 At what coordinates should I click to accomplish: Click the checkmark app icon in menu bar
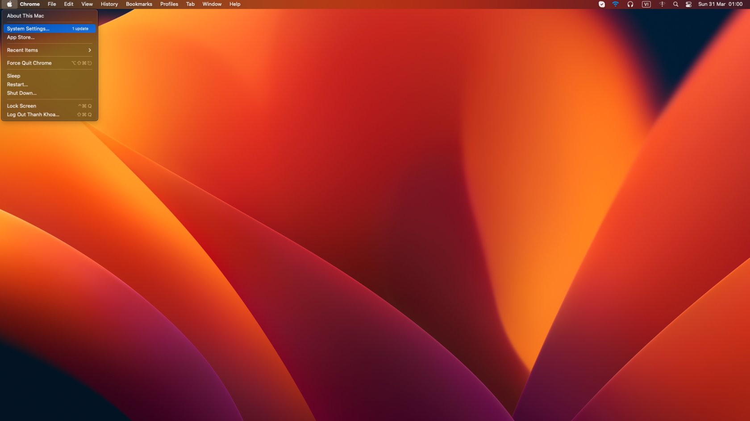[x=601, y=4]
